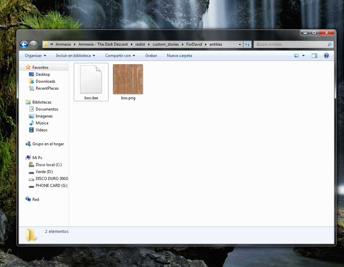
Task: Navigate to custom_stories in breadcrumb path
Action: 166,44
